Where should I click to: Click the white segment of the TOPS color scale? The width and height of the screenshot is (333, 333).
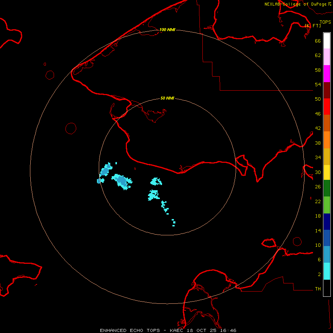pos(327,41)
